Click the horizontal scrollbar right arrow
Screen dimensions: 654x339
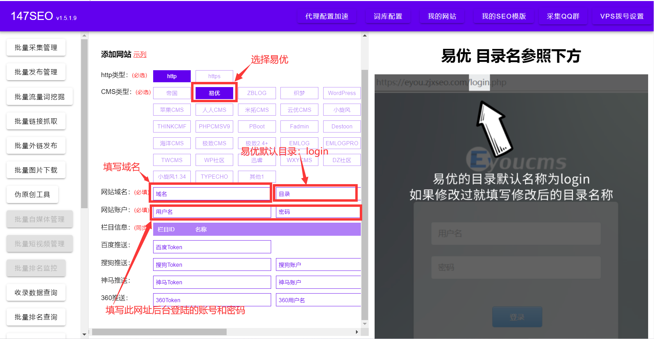357,332
